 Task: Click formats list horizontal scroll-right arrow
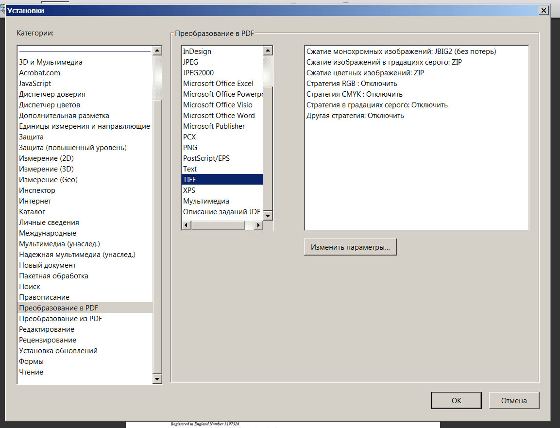pos(258,225)
